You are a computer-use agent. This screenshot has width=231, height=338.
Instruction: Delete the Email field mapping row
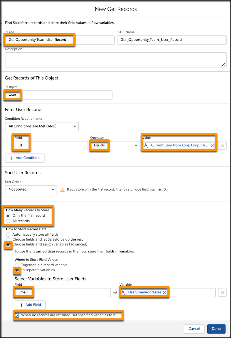[x=222, y=293]
